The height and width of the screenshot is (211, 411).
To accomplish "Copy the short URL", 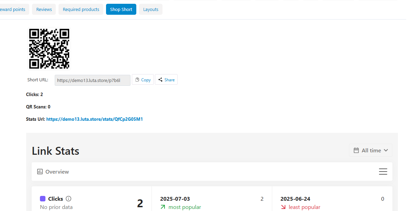I will (143, 80).
